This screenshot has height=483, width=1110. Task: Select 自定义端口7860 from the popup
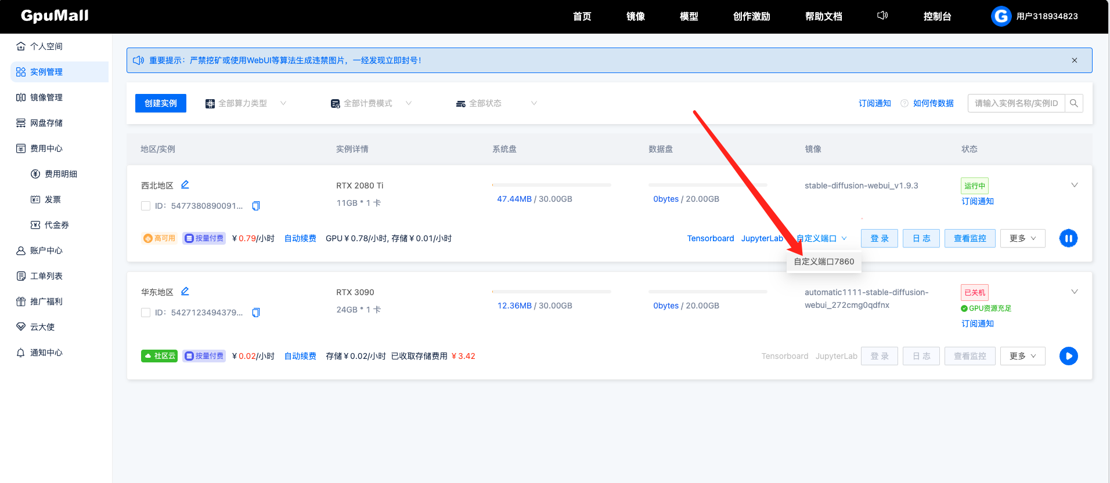[824, 262]
